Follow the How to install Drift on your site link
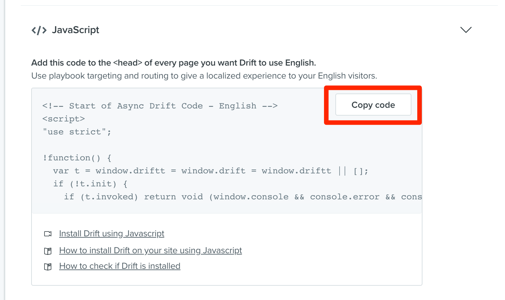The width and height of the screenshot is (505, 300). pyautogui.click(x=150, y=250)
